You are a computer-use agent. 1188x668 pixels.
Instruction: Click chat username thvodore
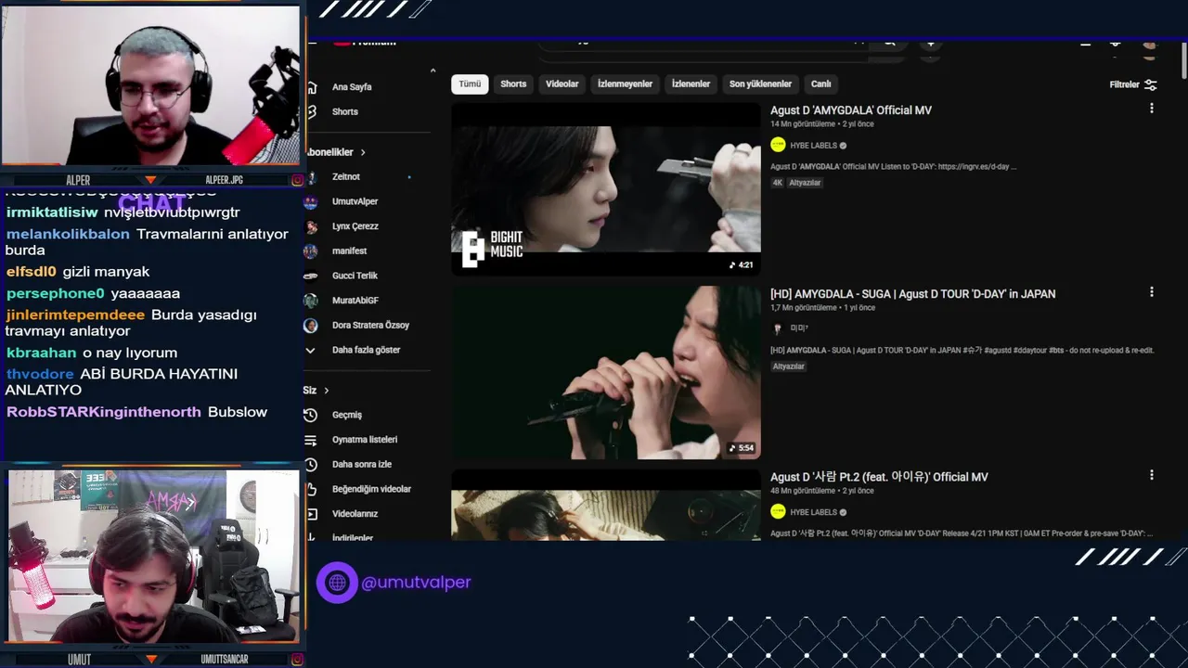[40, 374]
